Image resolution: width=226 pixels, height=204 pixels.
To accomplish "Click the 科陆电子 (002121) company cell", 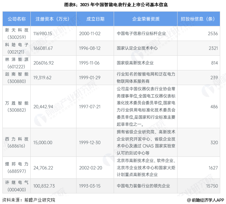I will [x=16, y=48].
